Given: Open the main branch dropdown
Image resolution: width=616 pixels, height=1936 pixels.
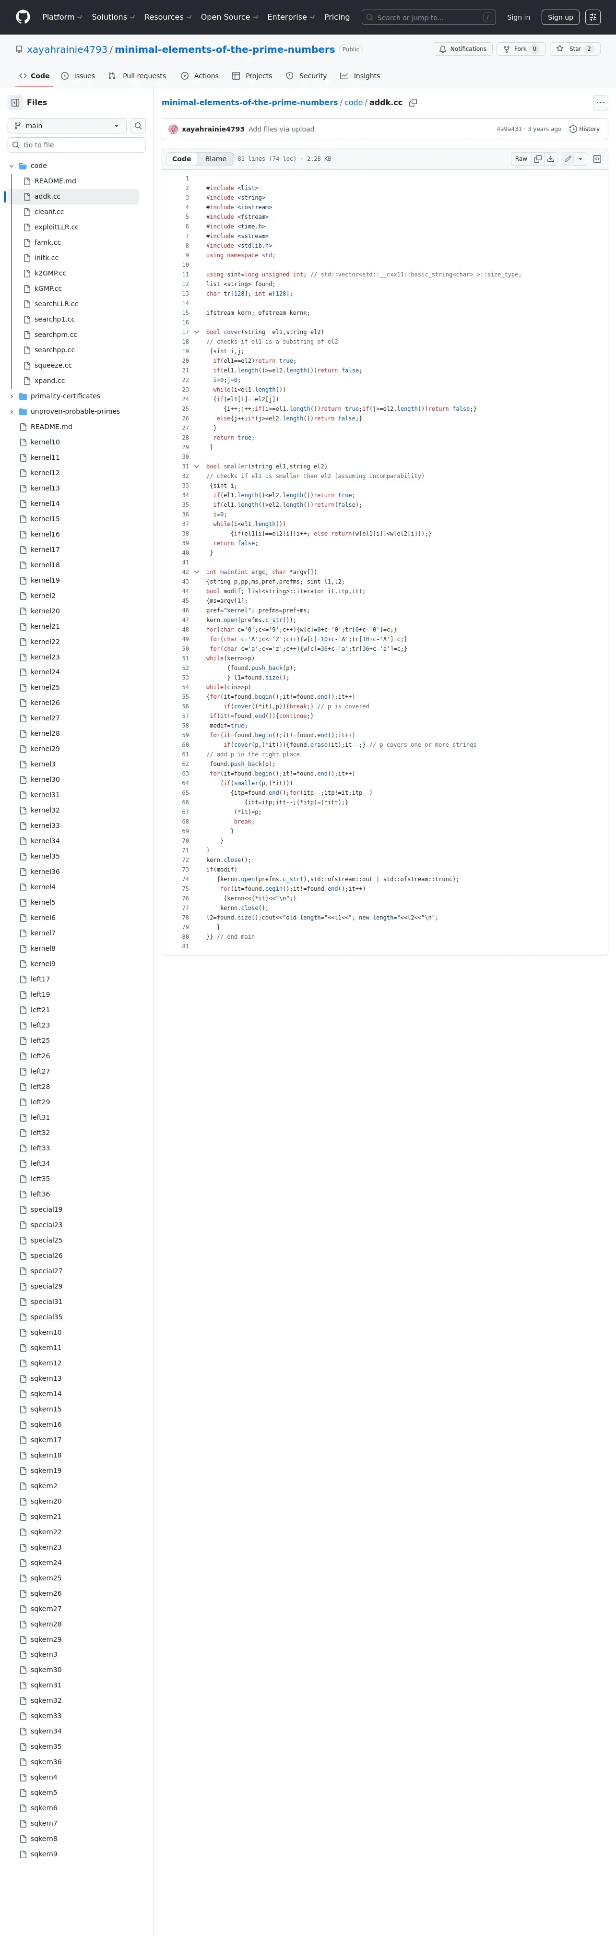Looking at the screenshot, I should tap(68, 126).
